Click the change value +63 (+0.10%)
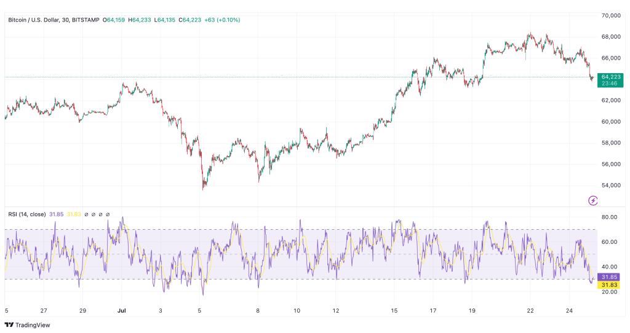Image resolution: width=630 pixels, height=333 pixels. point(222,20)
